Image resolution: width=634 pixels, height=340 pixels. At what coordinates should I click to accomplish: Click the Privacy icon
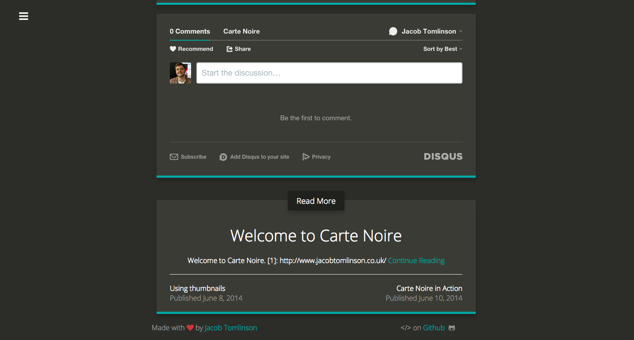click(306, 157)
